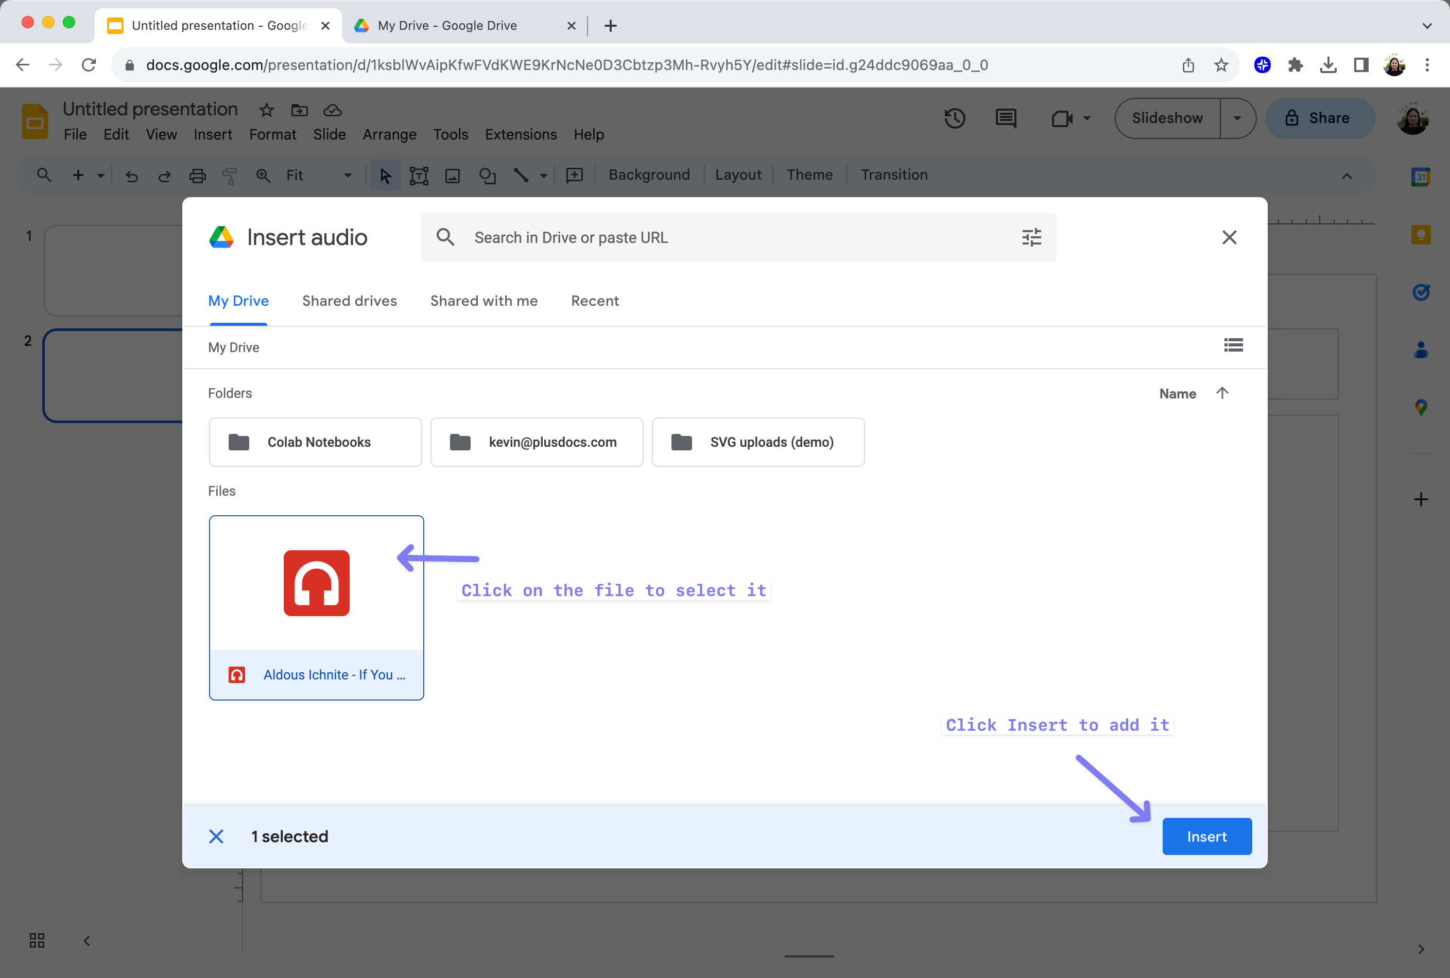Click the Redo arrow

point(164,176)
